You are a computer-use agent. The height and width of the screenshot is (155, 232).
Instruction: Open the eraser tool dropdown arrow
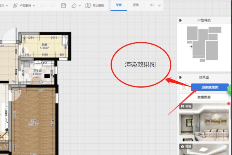(80, 5)
